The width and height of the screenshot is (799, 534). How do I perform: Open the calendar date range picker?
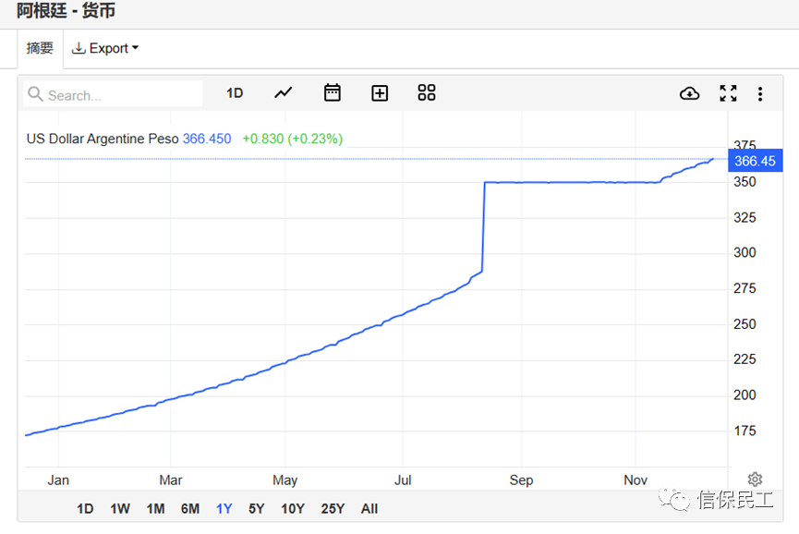(333, 92)
